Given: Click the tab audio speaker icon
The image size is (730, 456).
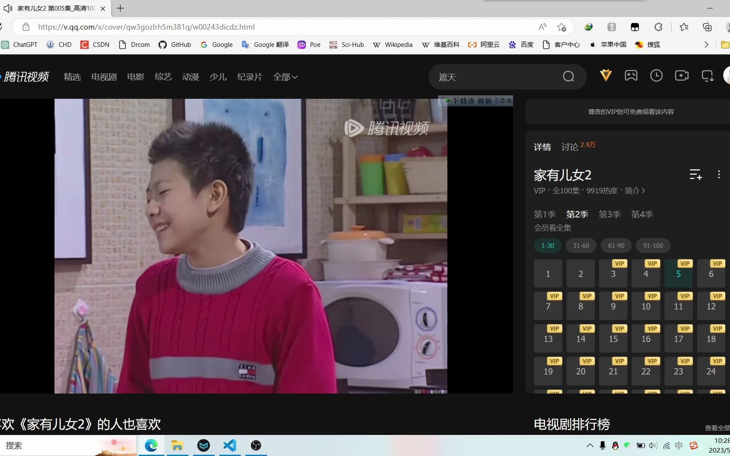Looking at the screenshot, I should (8, 8).
